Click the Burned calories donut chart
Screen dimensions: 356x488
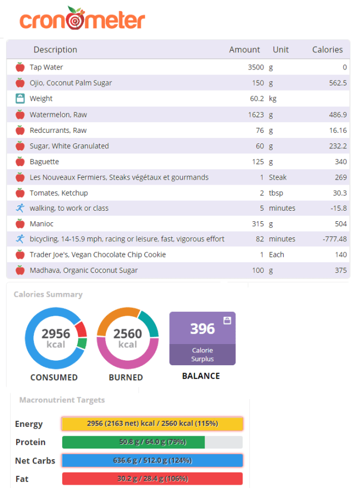pos(127,338)
